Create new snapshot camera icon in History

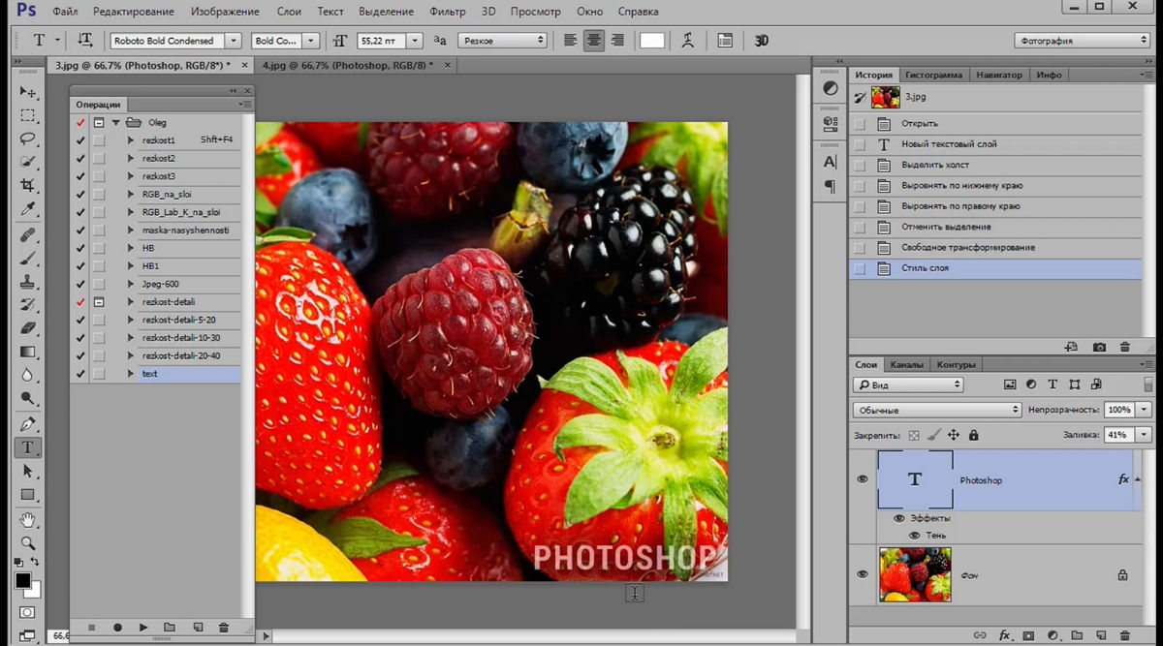point(1099,347)
